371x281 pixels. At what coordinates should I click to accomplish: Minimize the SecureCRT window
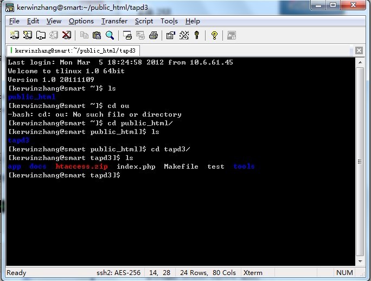coord(318,5)
